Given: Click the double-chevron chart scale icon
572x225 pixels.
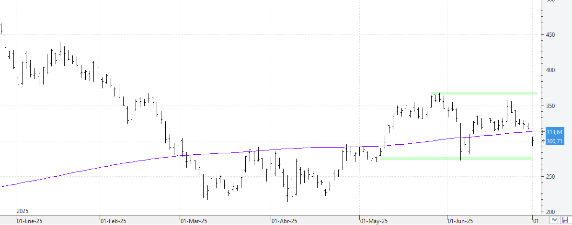Looking at the screenshot, I should point(554,220).
